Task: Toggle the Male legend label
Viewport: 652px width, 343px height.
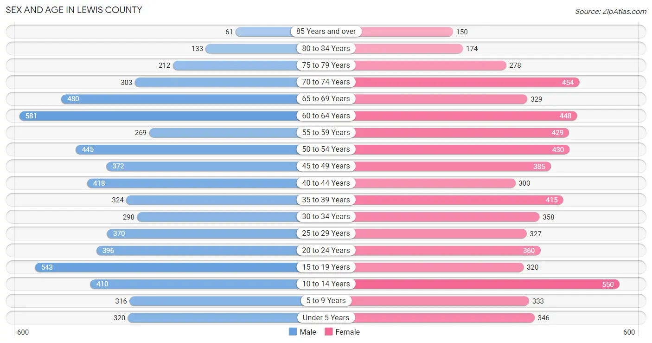Action: tap(308, 332)
